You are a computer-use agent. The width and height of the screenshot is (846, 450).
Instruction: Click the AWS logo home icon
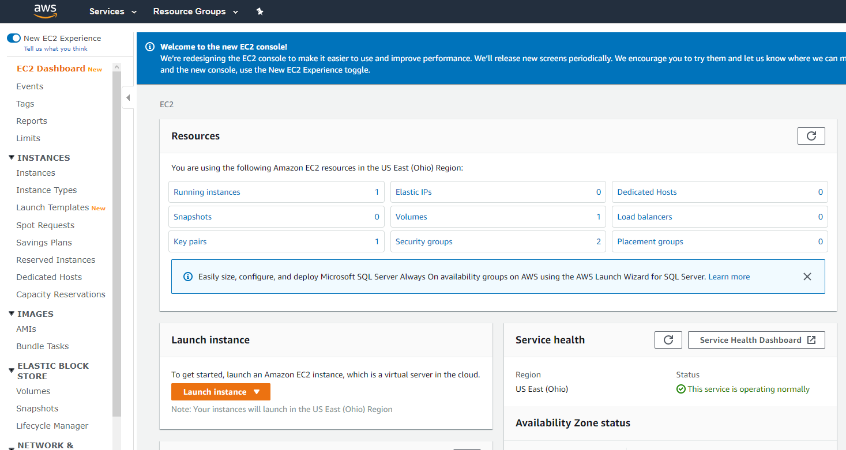(x=45, y=11)
